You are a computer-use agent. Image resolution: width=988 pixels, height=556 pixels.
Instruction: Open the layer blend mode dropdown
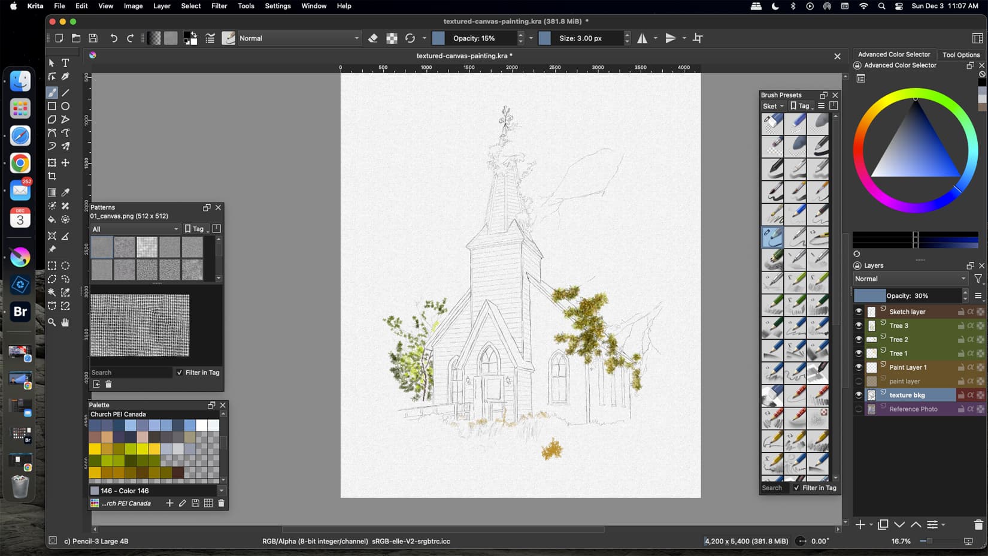[910, 279]
